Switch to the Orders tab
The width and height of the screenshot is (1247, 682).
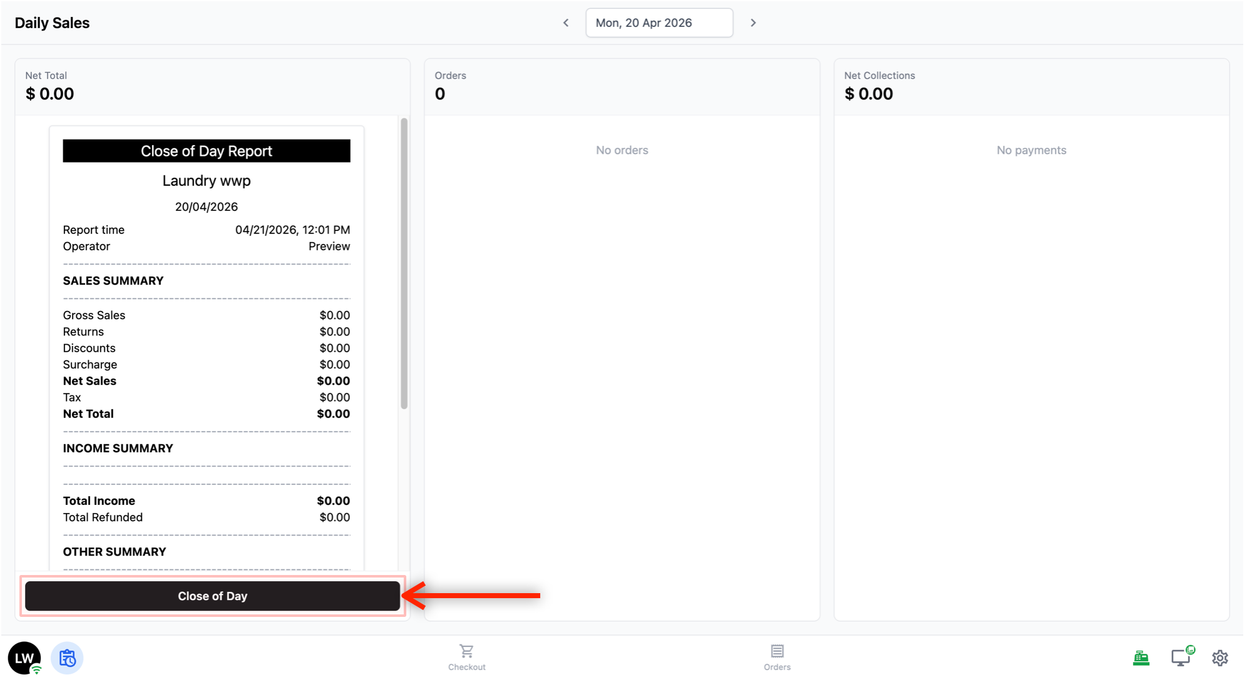tap(777, 657)
